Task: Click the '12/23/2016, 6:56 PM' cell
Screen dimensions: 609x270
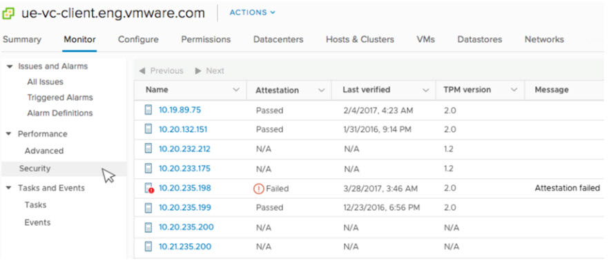Action: click(x=381, y=208)
